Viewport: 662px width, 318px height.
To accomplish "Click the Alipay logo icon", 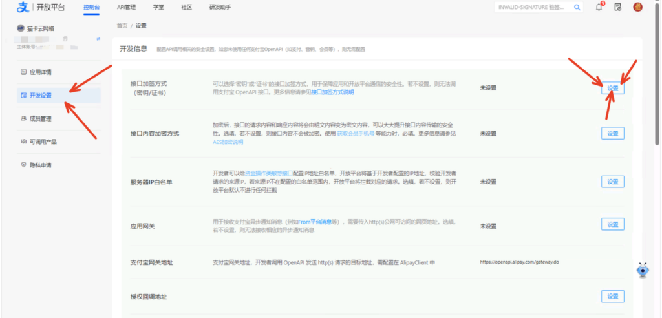I will pyautogui.click(x=23, y=7).
